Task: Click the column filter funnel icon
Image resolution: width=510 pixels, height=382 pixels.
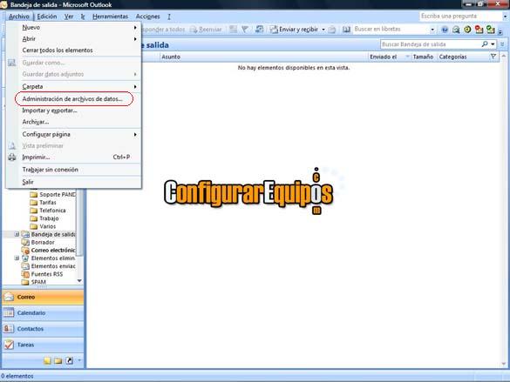Action: pyautogui.click(x=493, y=57)
